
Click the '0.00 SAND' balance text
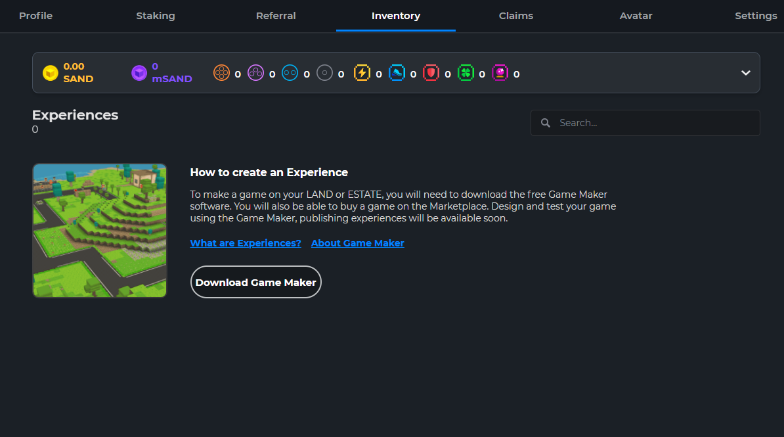click(78, 73)
